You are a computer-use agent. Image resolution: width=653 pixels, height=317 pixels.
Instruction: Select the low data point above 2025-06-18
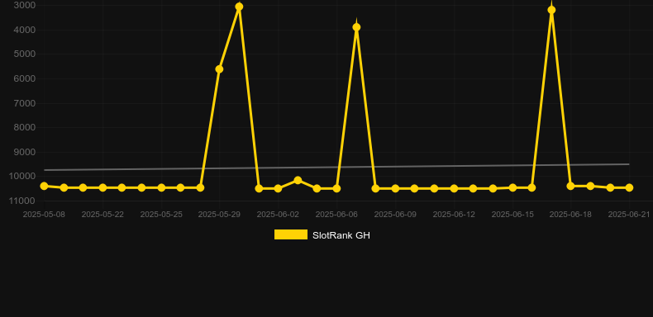(570, 186)
